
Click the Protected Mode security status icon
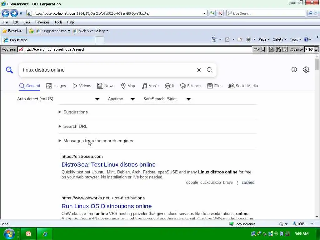[281, 224]
